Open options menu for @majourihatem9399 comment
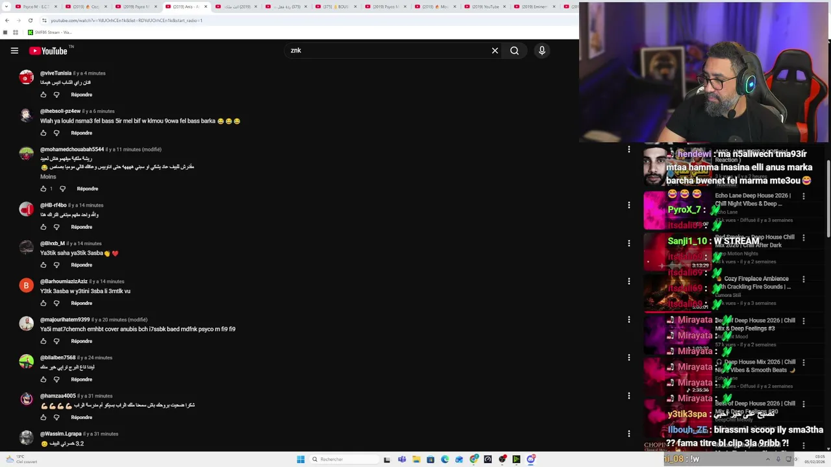Image resolution: width=831 pixels, height=467 pixels. (x=628, y=319)
